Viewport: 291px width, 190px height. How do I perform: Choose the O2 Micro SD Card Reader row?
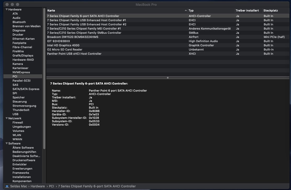tap(64, 49)
